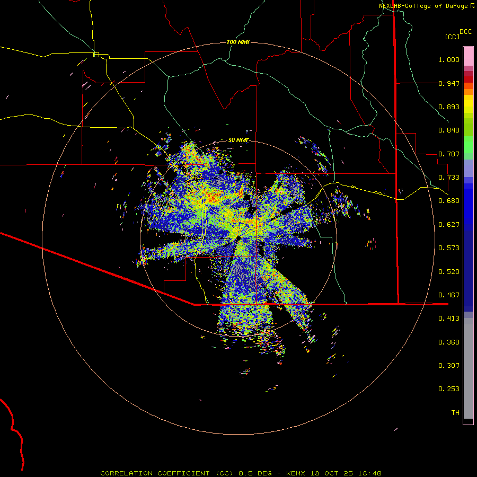Click the radar site at the sweep center
Viewport: 477px width, 477px height.
click(x=238, y=238)
